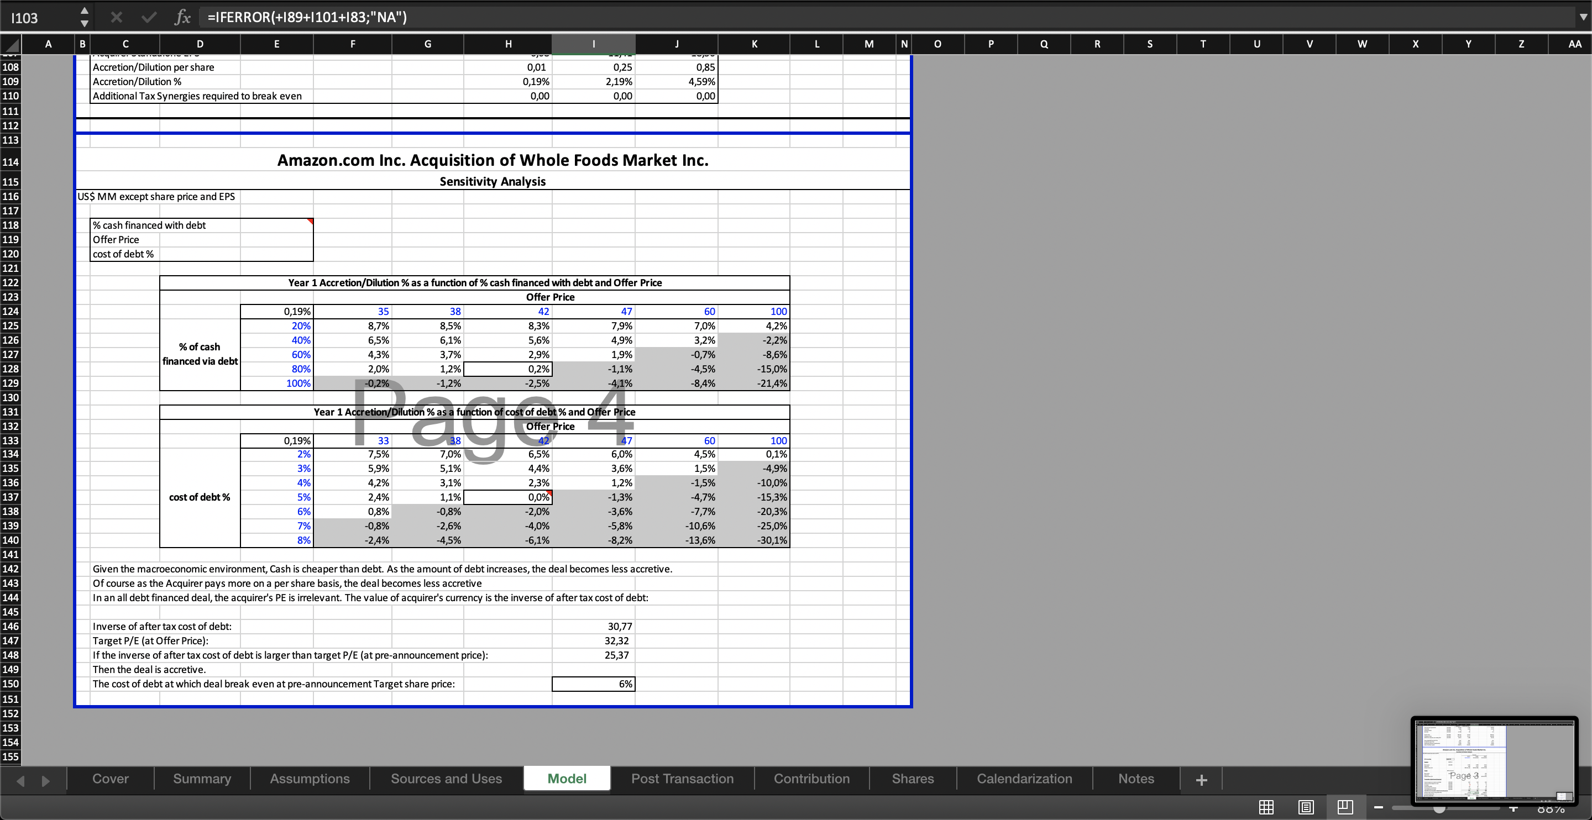Open the Cover sheet tab
Viewport: 1592px width, 820px height.
coord(111,779)
